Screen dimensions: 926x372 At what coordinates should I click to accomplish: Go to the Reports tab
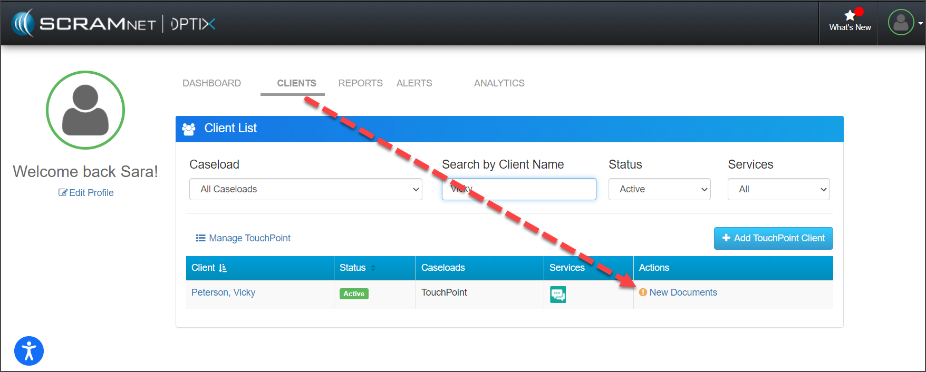click(x=360, y=83)
